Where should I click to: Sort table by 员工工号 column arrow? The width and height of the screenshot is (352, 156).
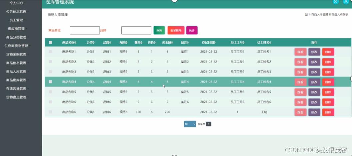coord(244,43)
